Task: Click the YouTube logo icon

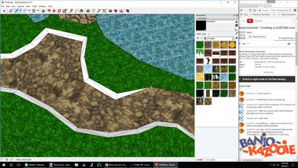Action: pyautogui.click(x=250, y=21)
